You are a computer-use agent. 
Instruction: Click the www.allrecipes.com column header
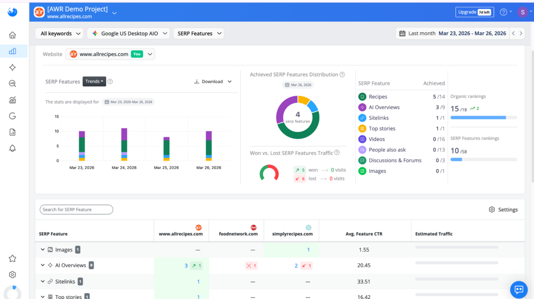tap(181, 231)
